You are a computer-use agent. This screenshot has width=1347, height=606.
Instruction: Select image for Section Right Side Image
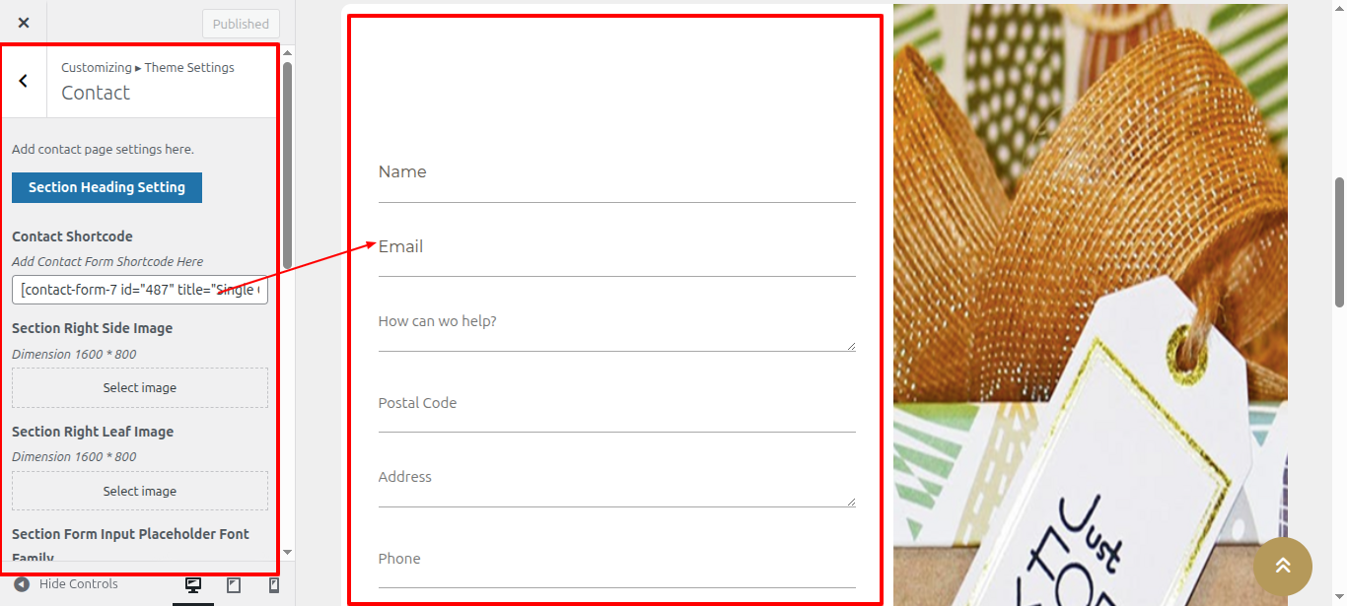140,387
